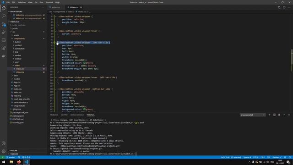Open the Windows Start menu

[4, 162]
